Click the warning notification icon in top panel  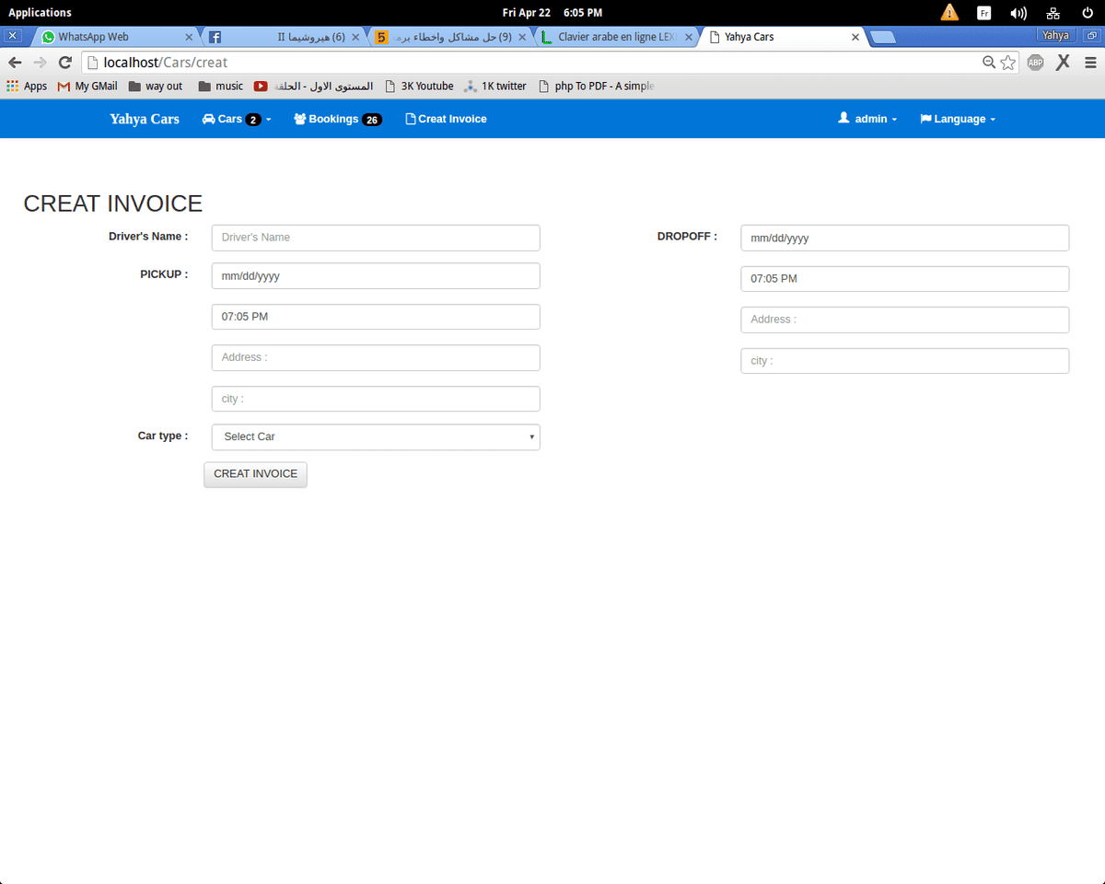point(949,13)
